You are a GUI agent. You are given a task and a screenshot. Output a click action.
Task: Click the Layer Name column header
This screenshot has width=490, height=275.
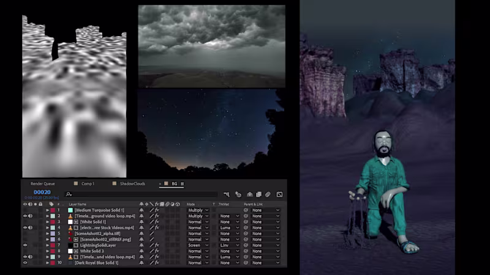78,204
